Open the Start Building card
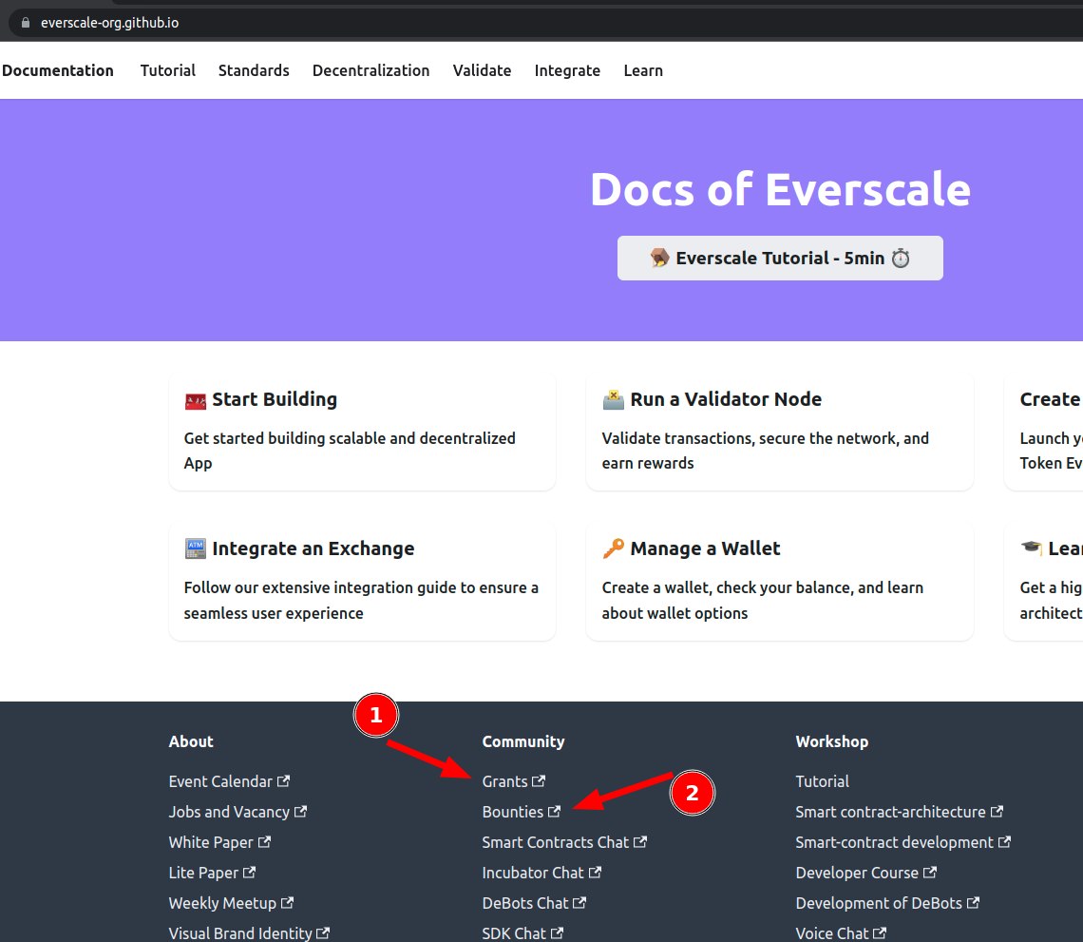This screenshot has width=1083, height=942. [362, 432]
